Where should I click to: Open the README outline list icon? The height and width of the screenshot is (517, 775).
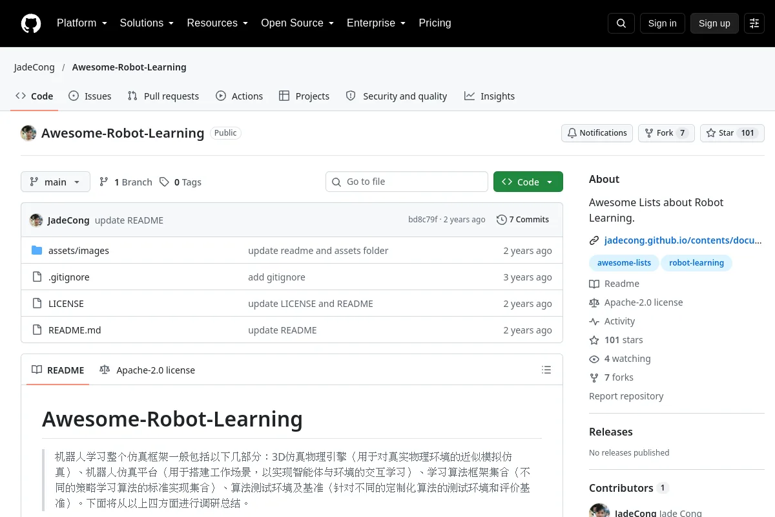point(546,370)
